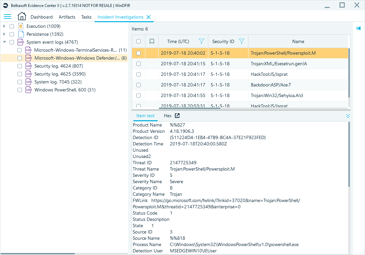Toggle the Persistence (1392) checkbox
The image size is (365, 255).
pos(12,34)
